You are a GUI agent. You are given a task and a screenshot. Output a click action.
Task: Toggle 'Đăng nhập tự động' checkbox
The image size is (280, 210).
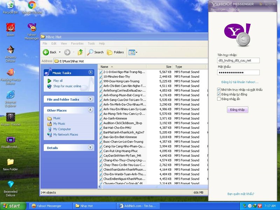tap(219, 94)
